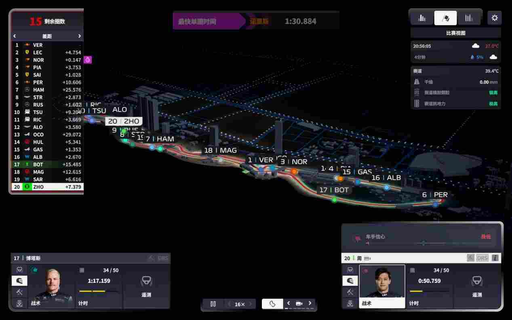Toggle the onboard camera view at bottom center

[x=272, y=303]
